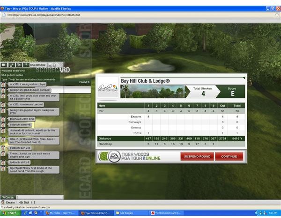281x218 pixels.
Task: Click the par total '70' cell
Action: pos(237,111)
